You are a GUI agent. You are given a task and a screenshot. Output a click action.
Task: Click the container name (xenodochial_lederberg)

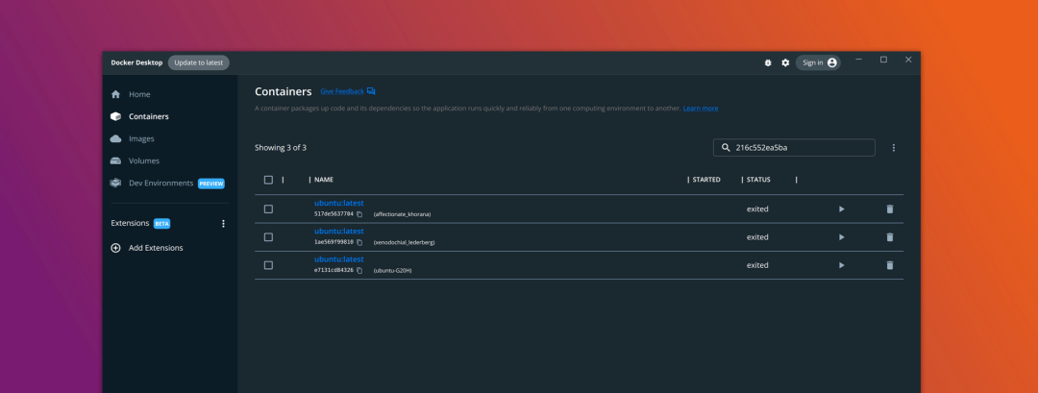pyautogui.click(x=405, y=243)
